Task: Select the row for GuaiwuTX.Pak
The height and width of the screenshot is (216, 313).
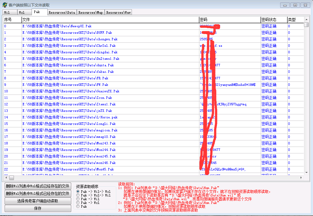Action: click(x=154, y=91)
